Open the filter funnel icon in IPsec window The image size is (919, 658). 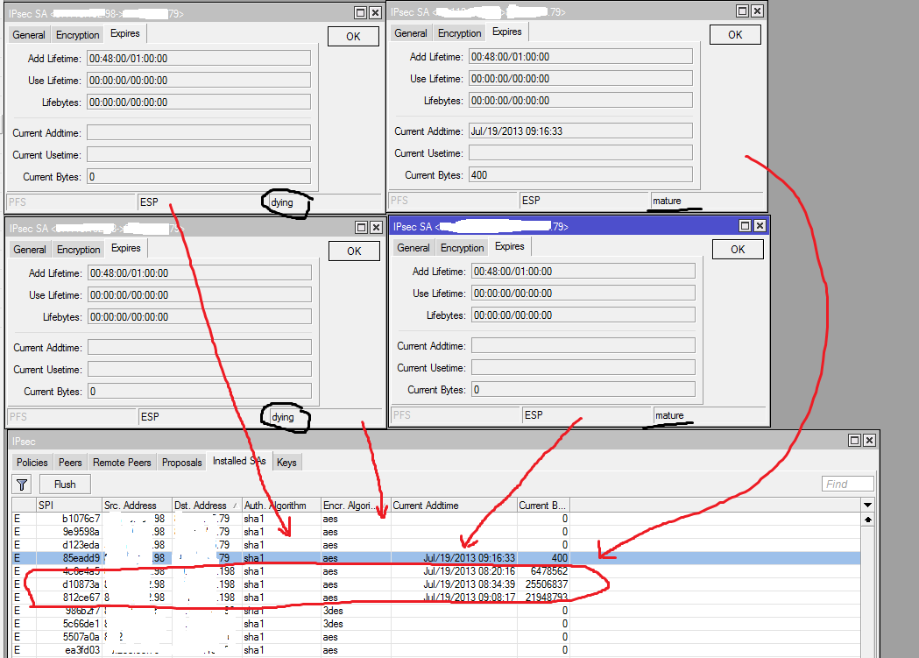pos(22,485)
